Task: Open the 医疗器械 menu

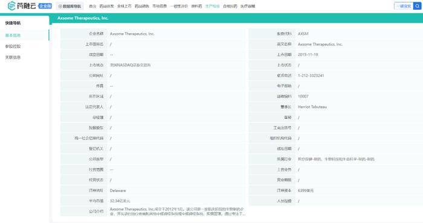Action: click(248, 6)
